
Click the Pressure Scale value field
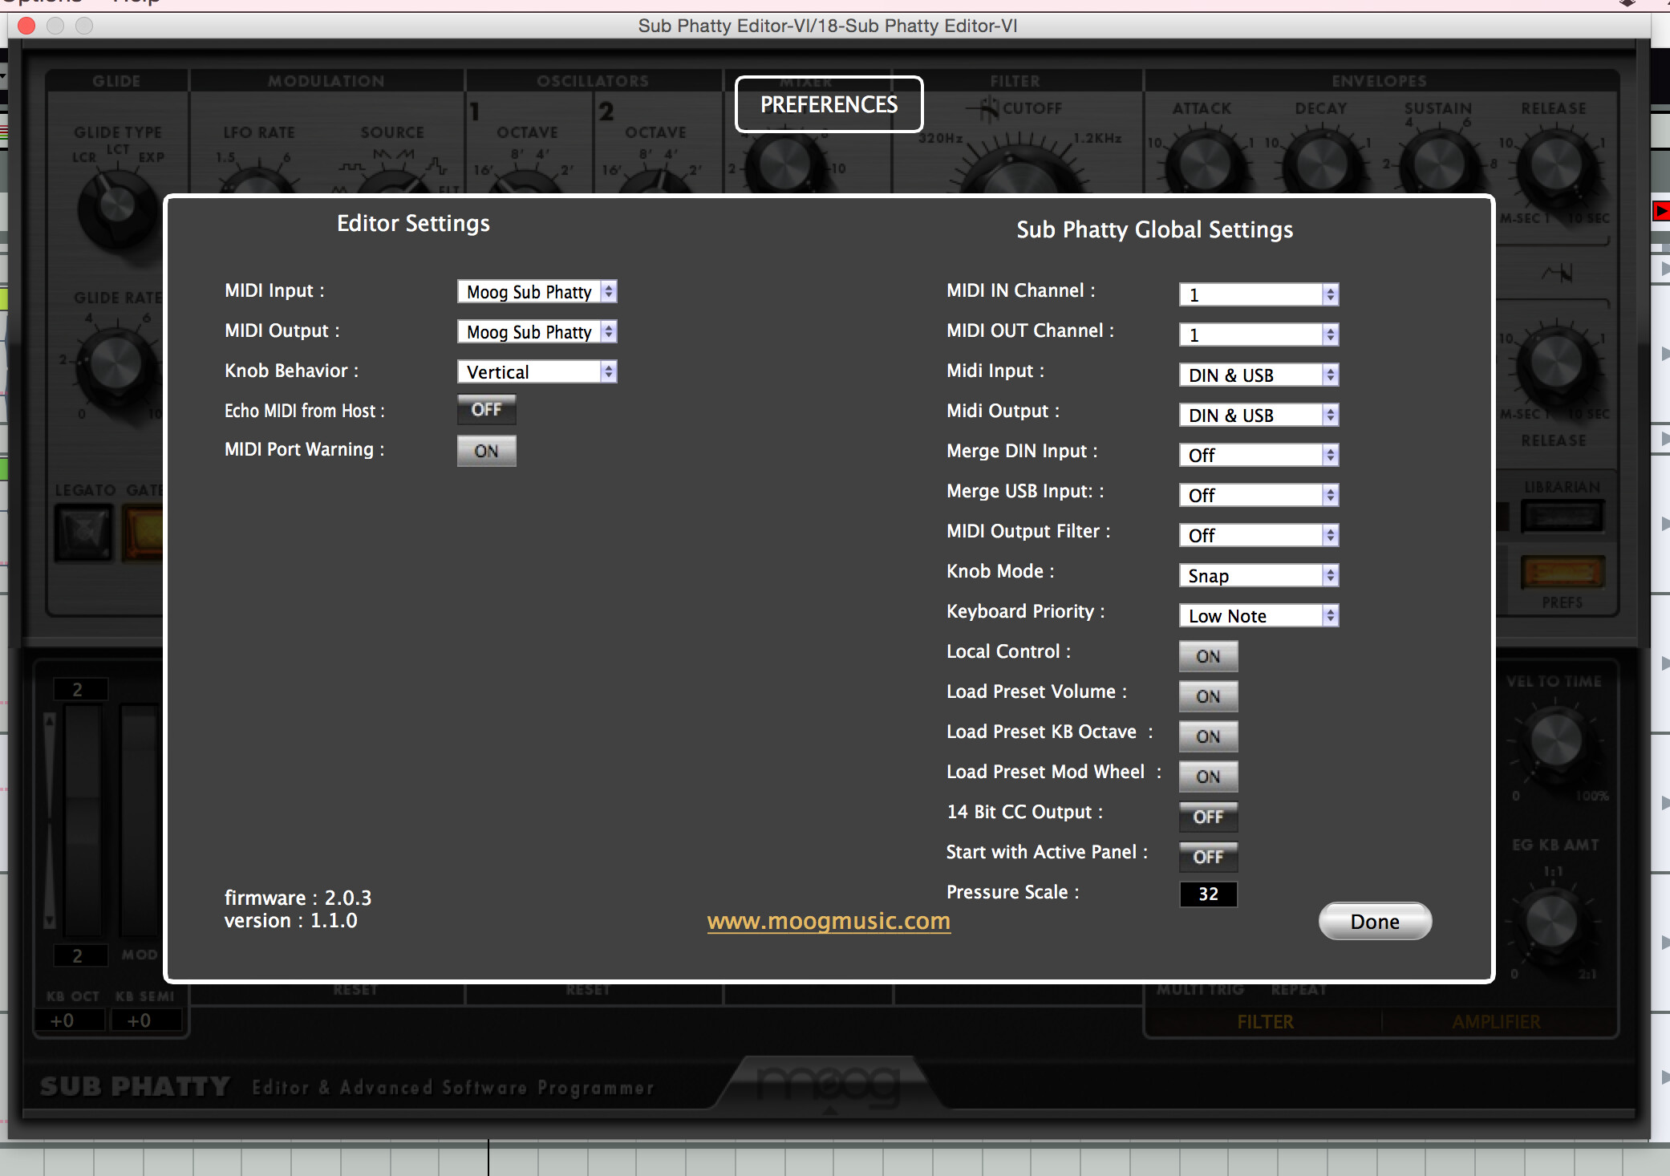click(x=1208, y=894)
